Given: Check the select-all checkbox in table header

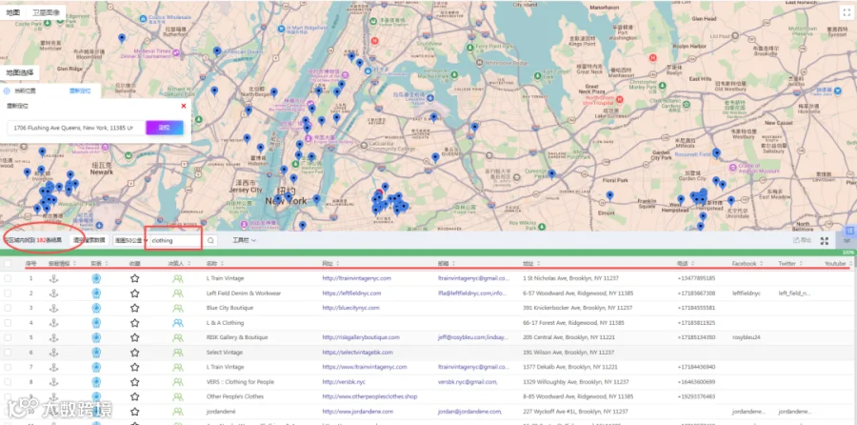Looking at the screenshot, I should [8, 264].
